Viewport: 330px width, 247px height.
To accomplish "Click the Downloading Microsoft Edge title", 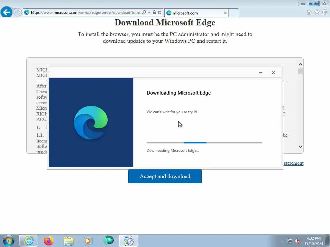I will [179, 93].
